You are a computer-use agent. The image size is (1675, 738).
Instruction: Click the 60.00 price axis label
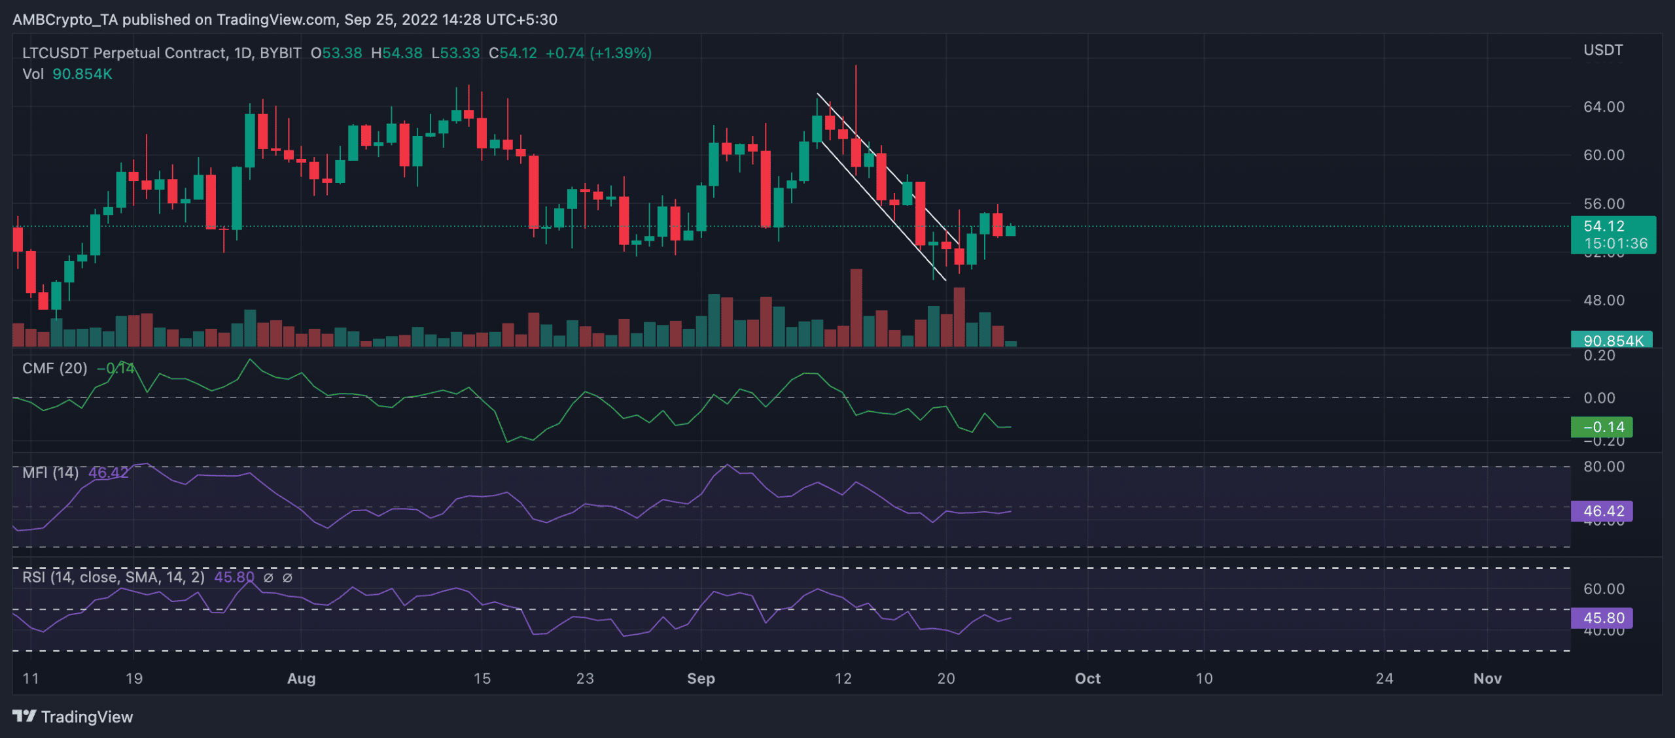1604,155
